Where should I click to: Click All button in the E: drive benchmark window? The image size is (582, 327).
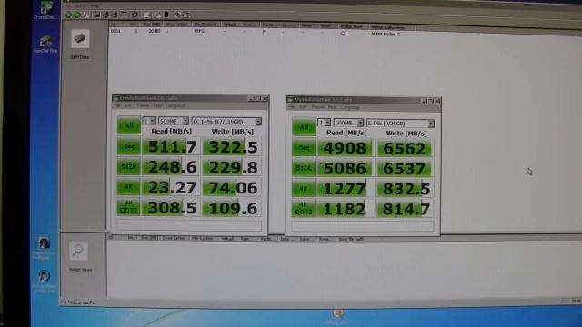pyautogui.click(x=304, y=127)
